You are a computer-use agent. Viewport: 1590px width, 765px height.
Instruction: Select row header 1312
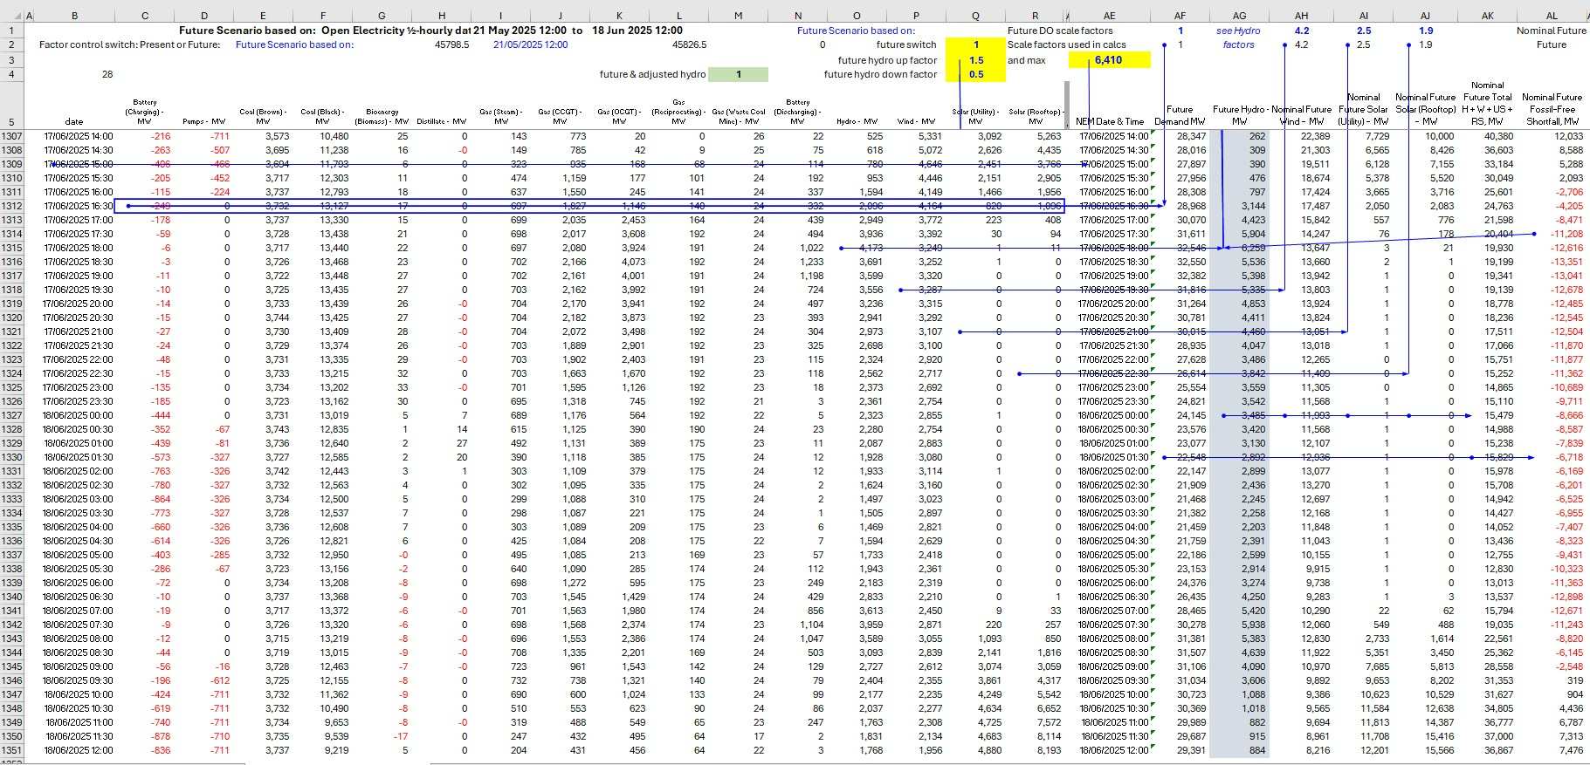click(x=11, y=206)
